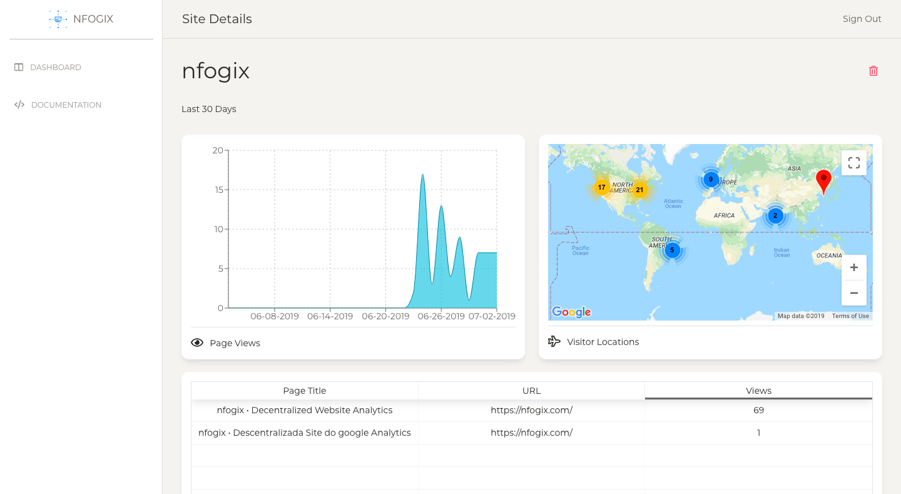Click the South America cluster marked 5
Viewport: 901px width, 494px height.
click(672, 250)
